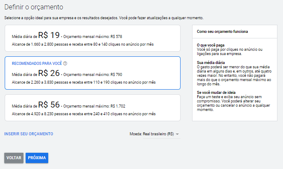Click the help icon beside Recomendados para você
The image size is (283, 169).
(65, 63)
